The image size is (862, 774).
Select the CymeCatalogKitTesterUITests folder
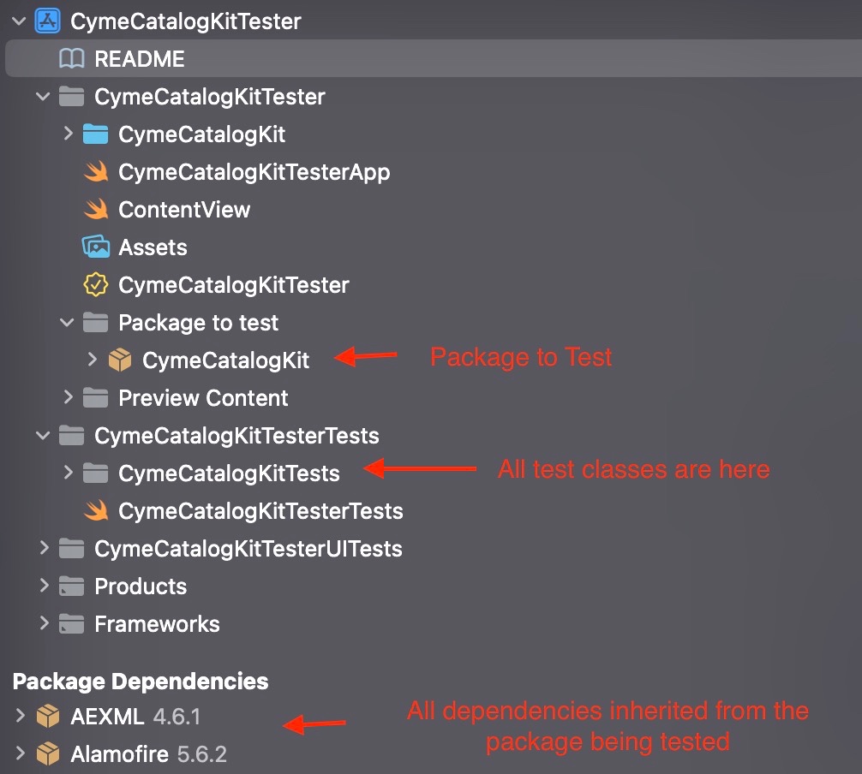248,549
